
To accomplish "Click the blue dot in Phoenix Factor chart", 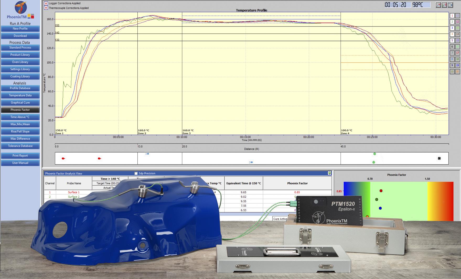I will click(x=380, y=208).
